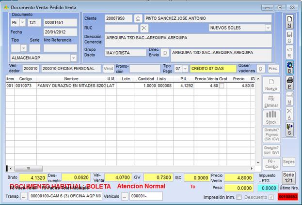Click the New document (N) toolbar icon
The height and width of the screenshot is (205, 302).
(x=289, y=22)
